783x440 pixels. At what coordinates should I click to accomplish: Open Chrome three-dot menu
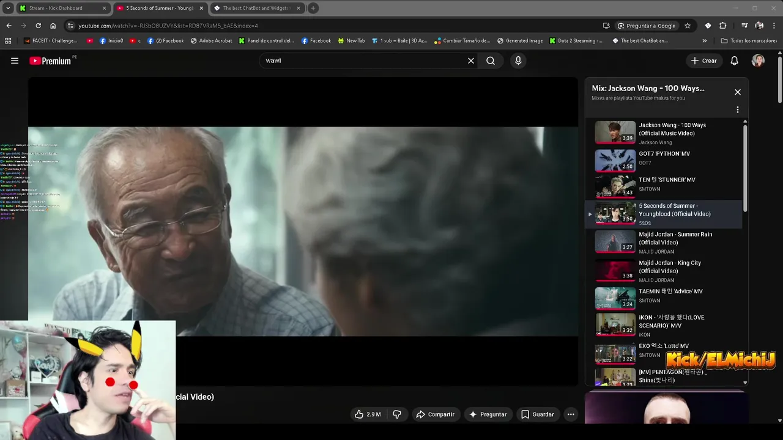(774, 26)
